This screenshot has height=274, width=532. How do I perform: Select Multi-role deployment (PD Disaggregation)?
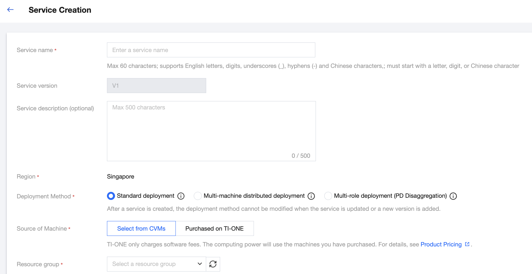[x=328, y=196]
